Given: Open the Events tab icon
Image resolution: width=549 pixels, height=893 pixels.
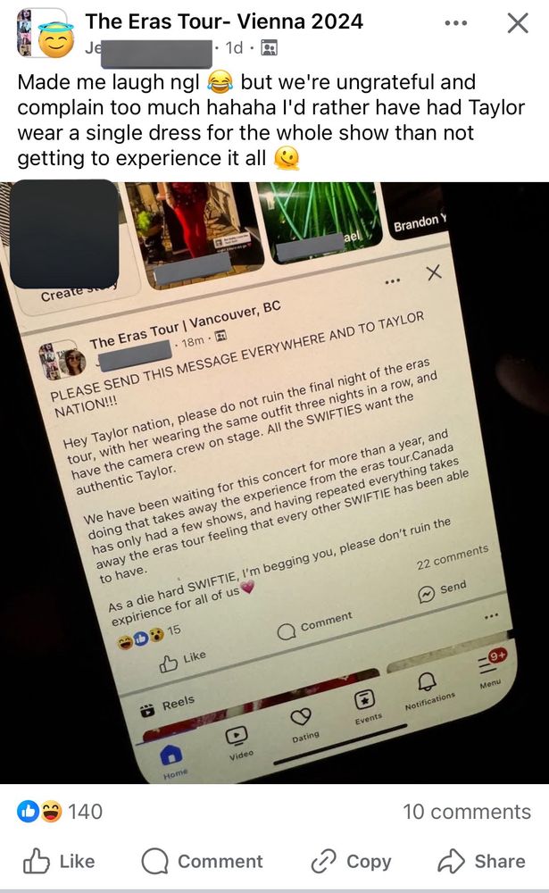Looking at the screenshot, I should click(366, 706).
